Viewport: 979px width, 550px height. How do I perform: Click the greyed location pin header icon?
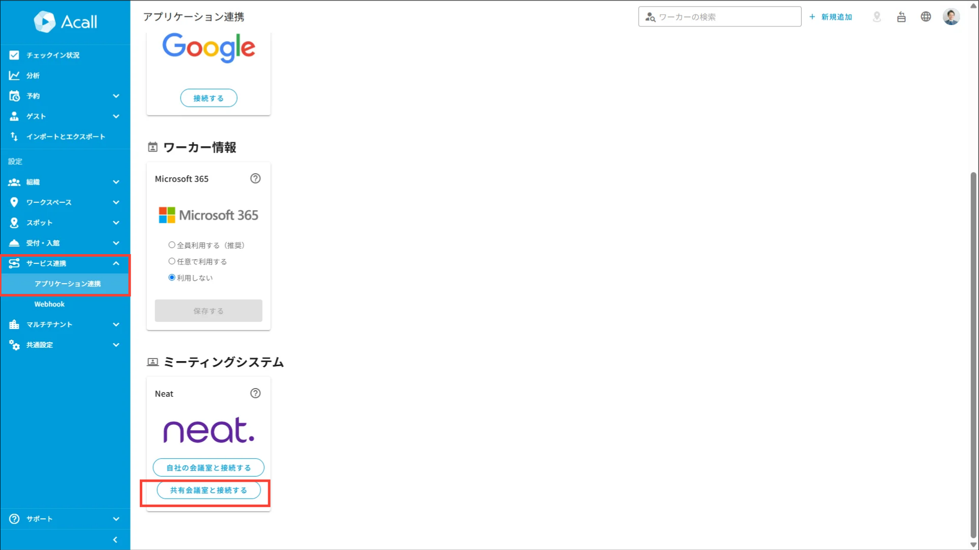tap(877, 17)
